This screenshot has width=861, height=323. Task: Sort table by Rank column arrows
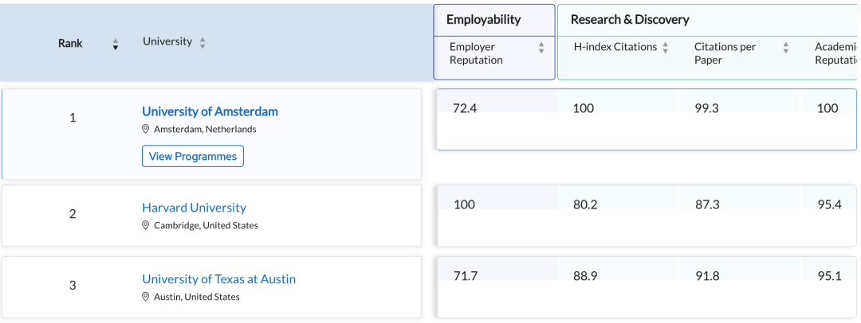[x=116, y=44]
